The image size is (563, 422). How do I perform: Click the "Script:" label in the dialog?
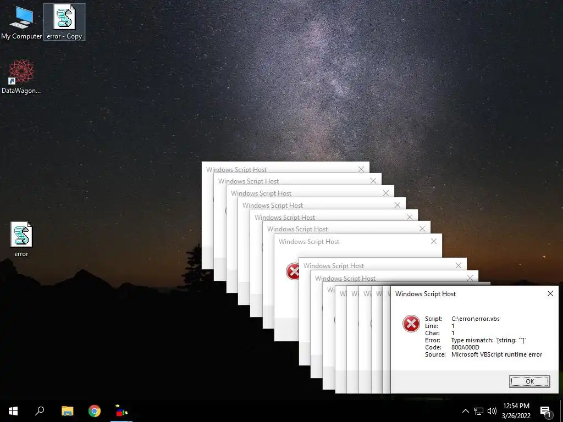click(x=434, y=319)
